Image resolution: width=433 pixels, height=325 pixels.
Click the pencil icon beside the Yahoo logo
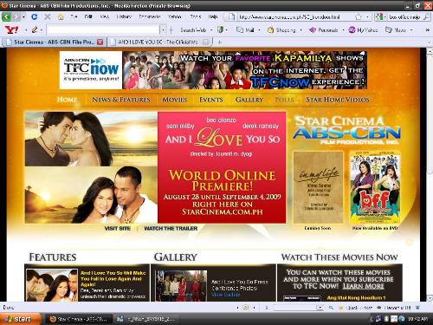click(35, 29)
